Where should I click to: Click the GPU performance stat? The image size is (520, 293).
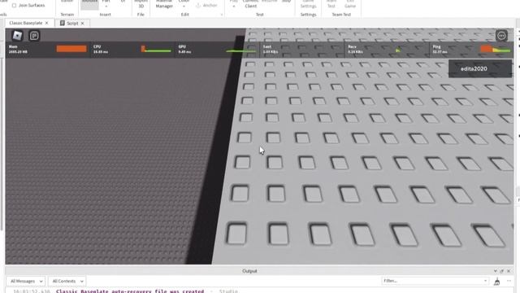tap(217, 49)
